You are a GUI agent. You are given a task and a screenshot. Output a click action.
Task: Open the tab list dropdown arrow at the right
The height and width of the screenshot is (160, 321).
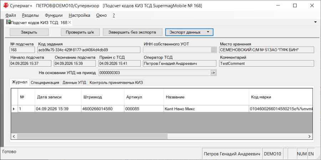coord(316,22)
